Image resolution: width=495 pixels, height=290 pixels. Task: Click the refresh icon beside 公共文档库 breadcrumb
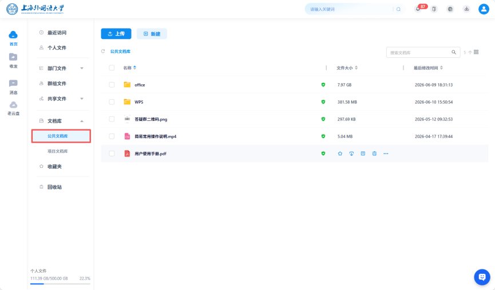tap(103, 51)
